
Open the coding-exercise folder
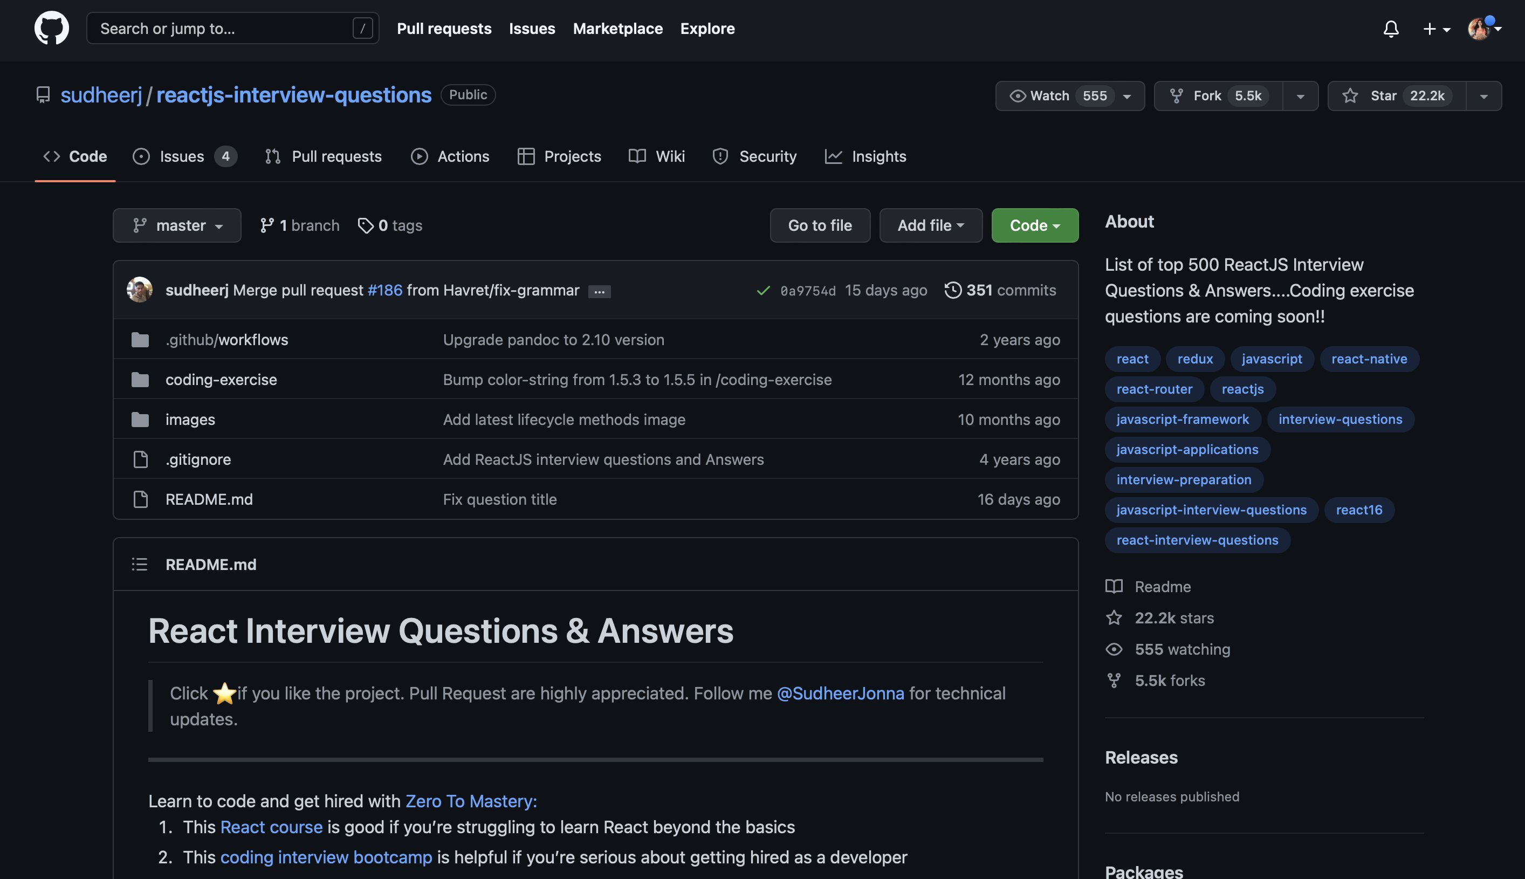click(x=221, y=379)
